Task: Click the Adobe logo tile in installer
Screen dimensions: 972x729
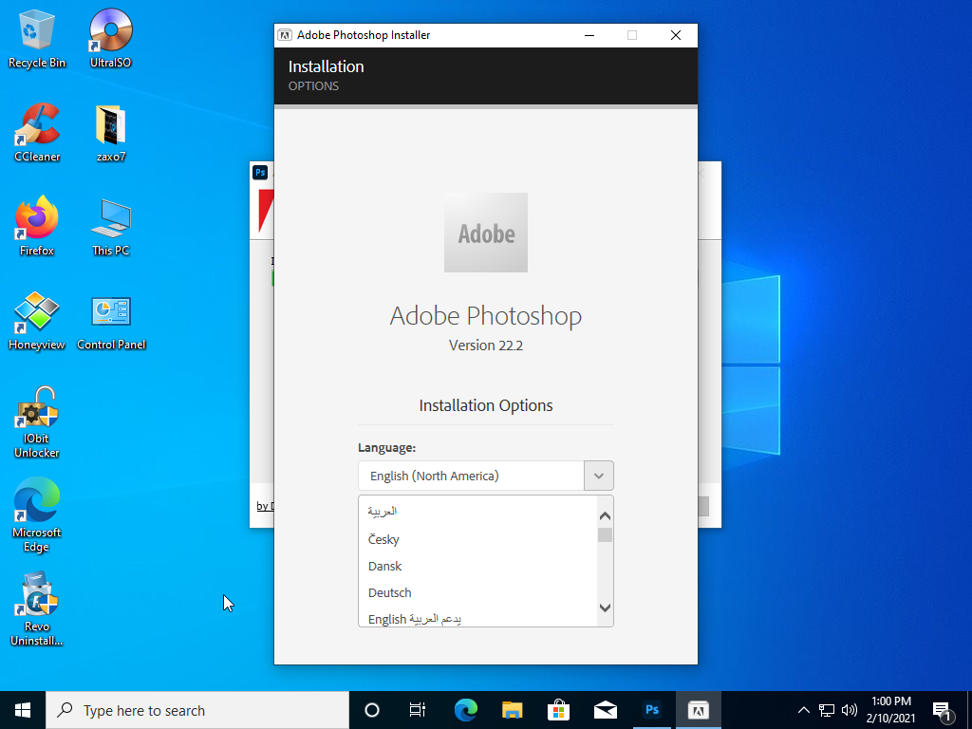Action: point(486,233)
